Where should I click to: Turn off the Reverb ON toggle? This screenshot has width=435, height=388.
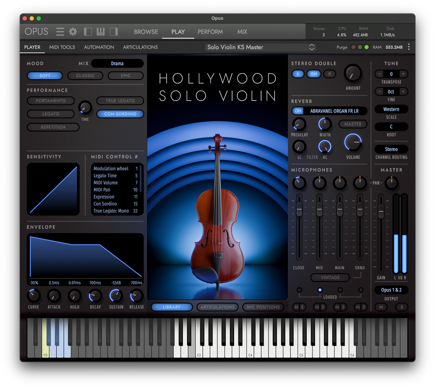tap(298, 111)
